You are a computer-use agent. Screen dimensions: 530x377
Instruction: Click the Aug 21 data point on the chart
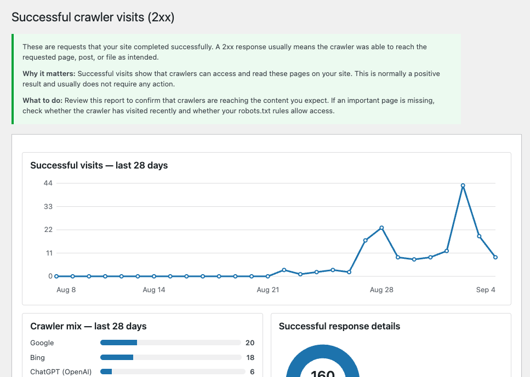coord(267,276)
